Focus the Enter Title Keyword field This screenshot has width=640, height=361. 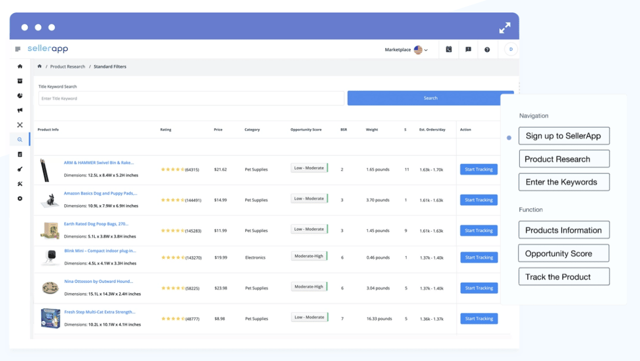point(191,98)
